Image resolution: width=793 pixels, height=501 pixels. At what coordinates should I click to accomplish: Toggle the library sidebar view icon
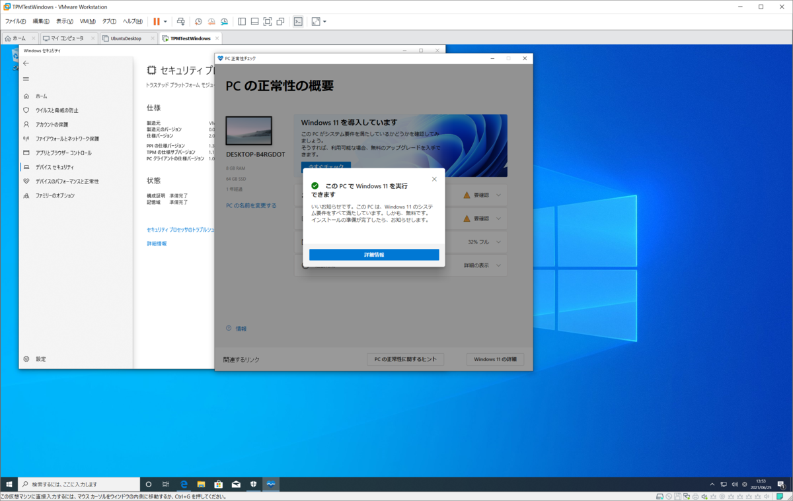tap(242, 21)
